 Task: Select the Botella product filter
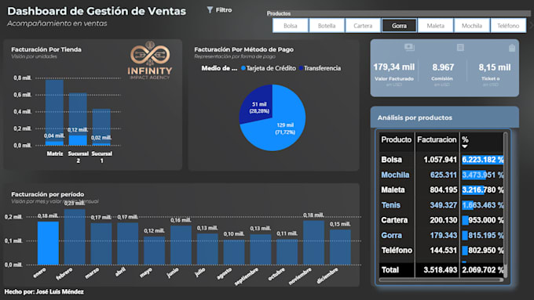click(x=327, y=26)
